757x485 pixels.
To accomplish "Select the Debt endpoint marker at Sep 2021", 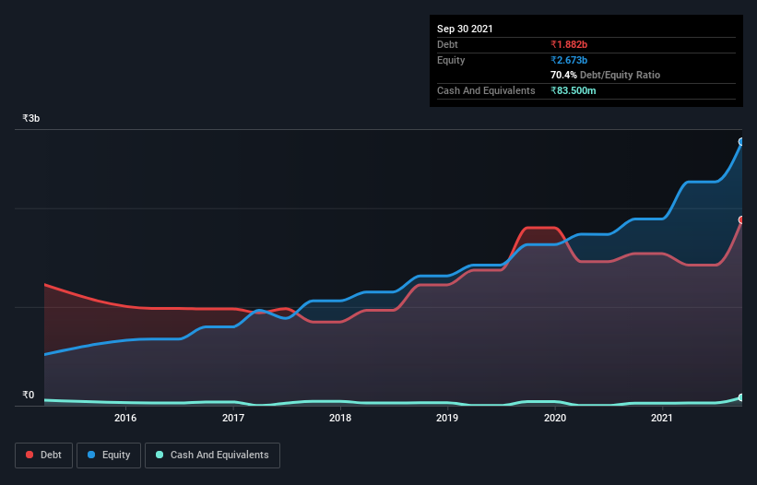I will coord(741,220).
